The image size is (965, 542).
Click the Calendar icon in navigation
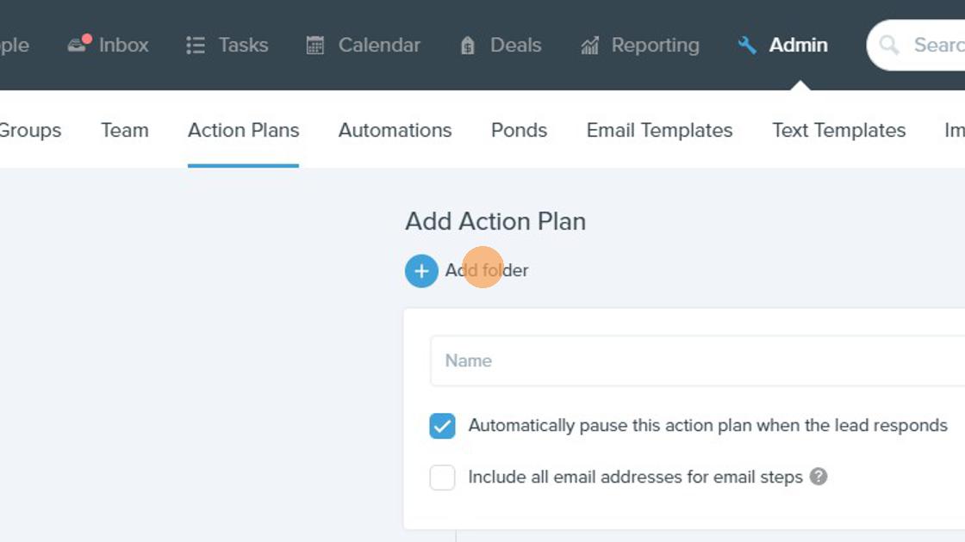point(315,46)
